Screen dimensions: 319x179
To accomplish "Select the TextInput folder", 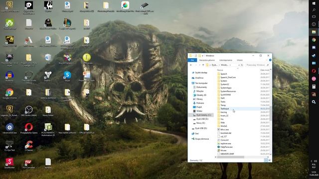I will pyautogui.click(x=224, y=108).
